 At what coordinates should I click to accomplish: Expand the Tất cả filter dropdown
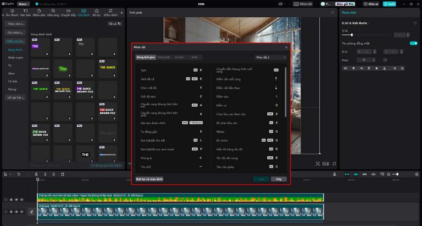click(x=115, y=23)
